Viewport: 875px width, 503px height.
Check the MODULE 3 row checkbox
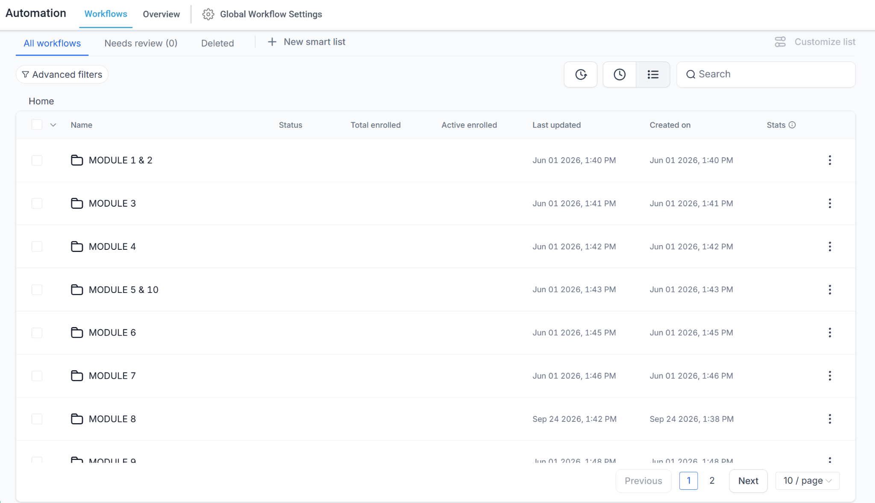tap(37, 203)
